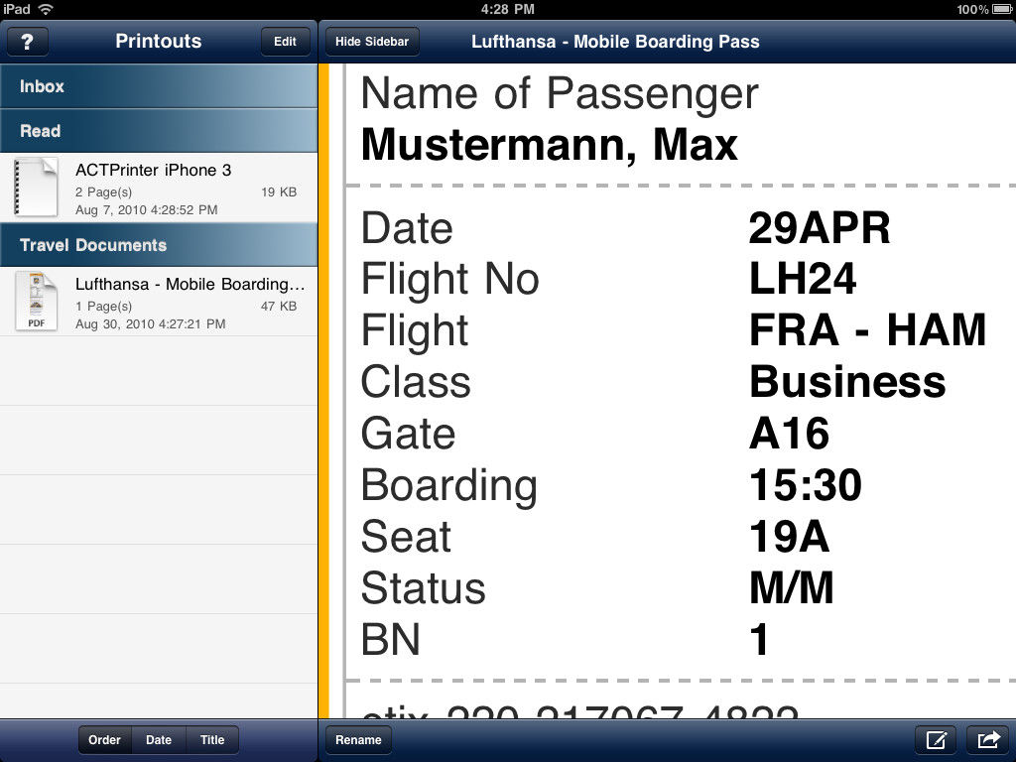
Task: Open the ACTPrinter iPhone 3 printout entry
Action: [159, 188]
